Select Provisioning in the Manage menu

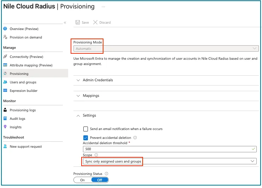tap(19, 74)
